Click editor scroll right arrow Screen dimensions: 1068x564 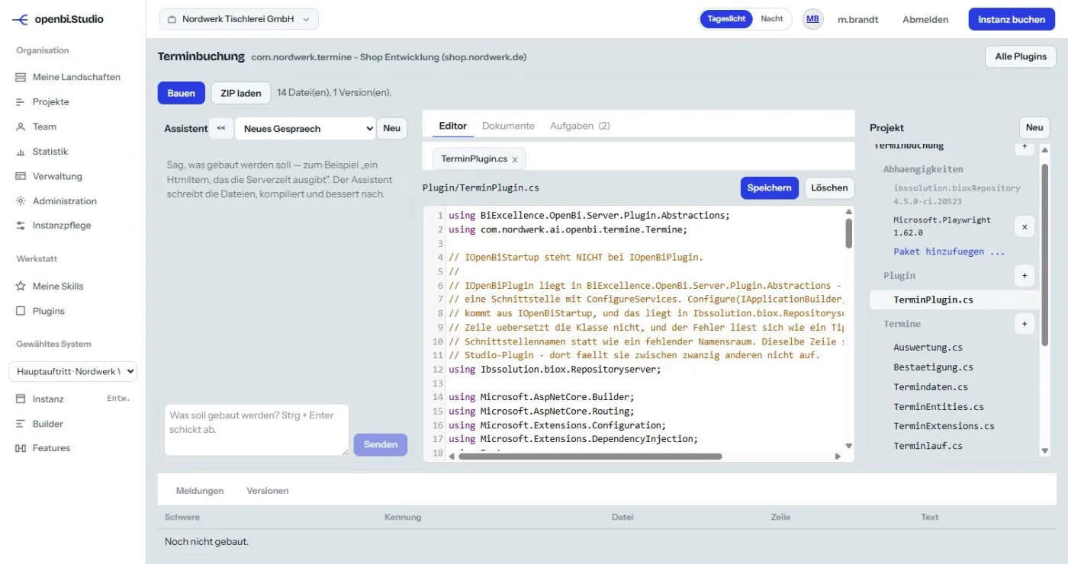tap(838, 457)
